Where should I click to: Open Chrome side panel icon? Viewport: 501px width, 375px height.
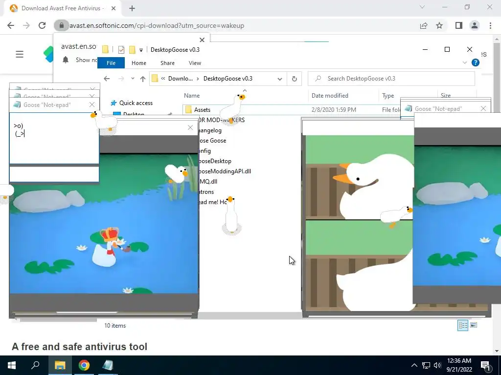point(459,25)
